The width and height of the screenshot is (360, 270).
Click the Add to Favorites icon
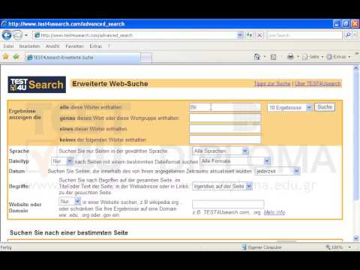point(16,57)
